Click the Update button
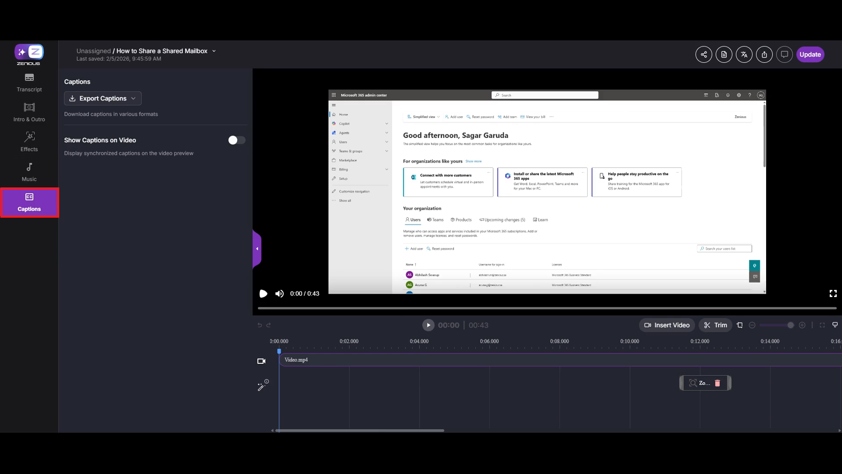 [x=810, y=54]
